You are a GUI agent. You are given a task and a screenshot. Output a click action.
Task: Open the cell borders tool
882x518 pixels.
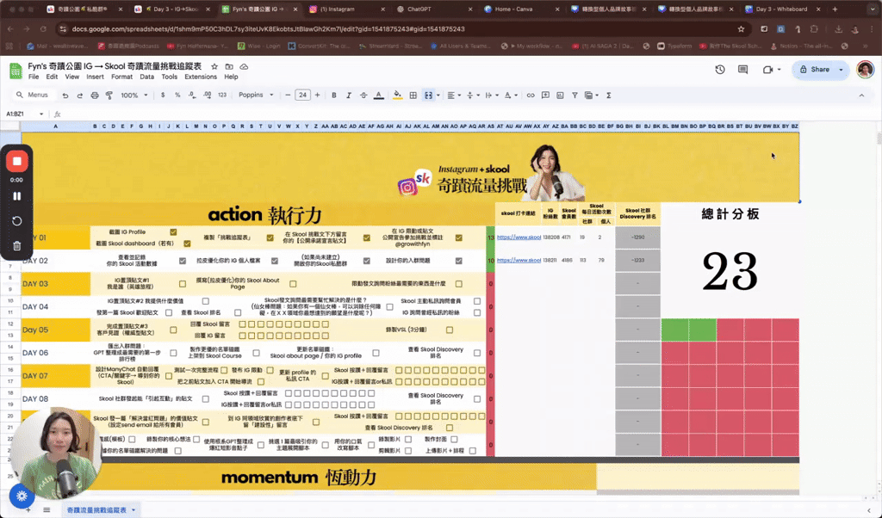pyautogui.click(x=413, y=96)
